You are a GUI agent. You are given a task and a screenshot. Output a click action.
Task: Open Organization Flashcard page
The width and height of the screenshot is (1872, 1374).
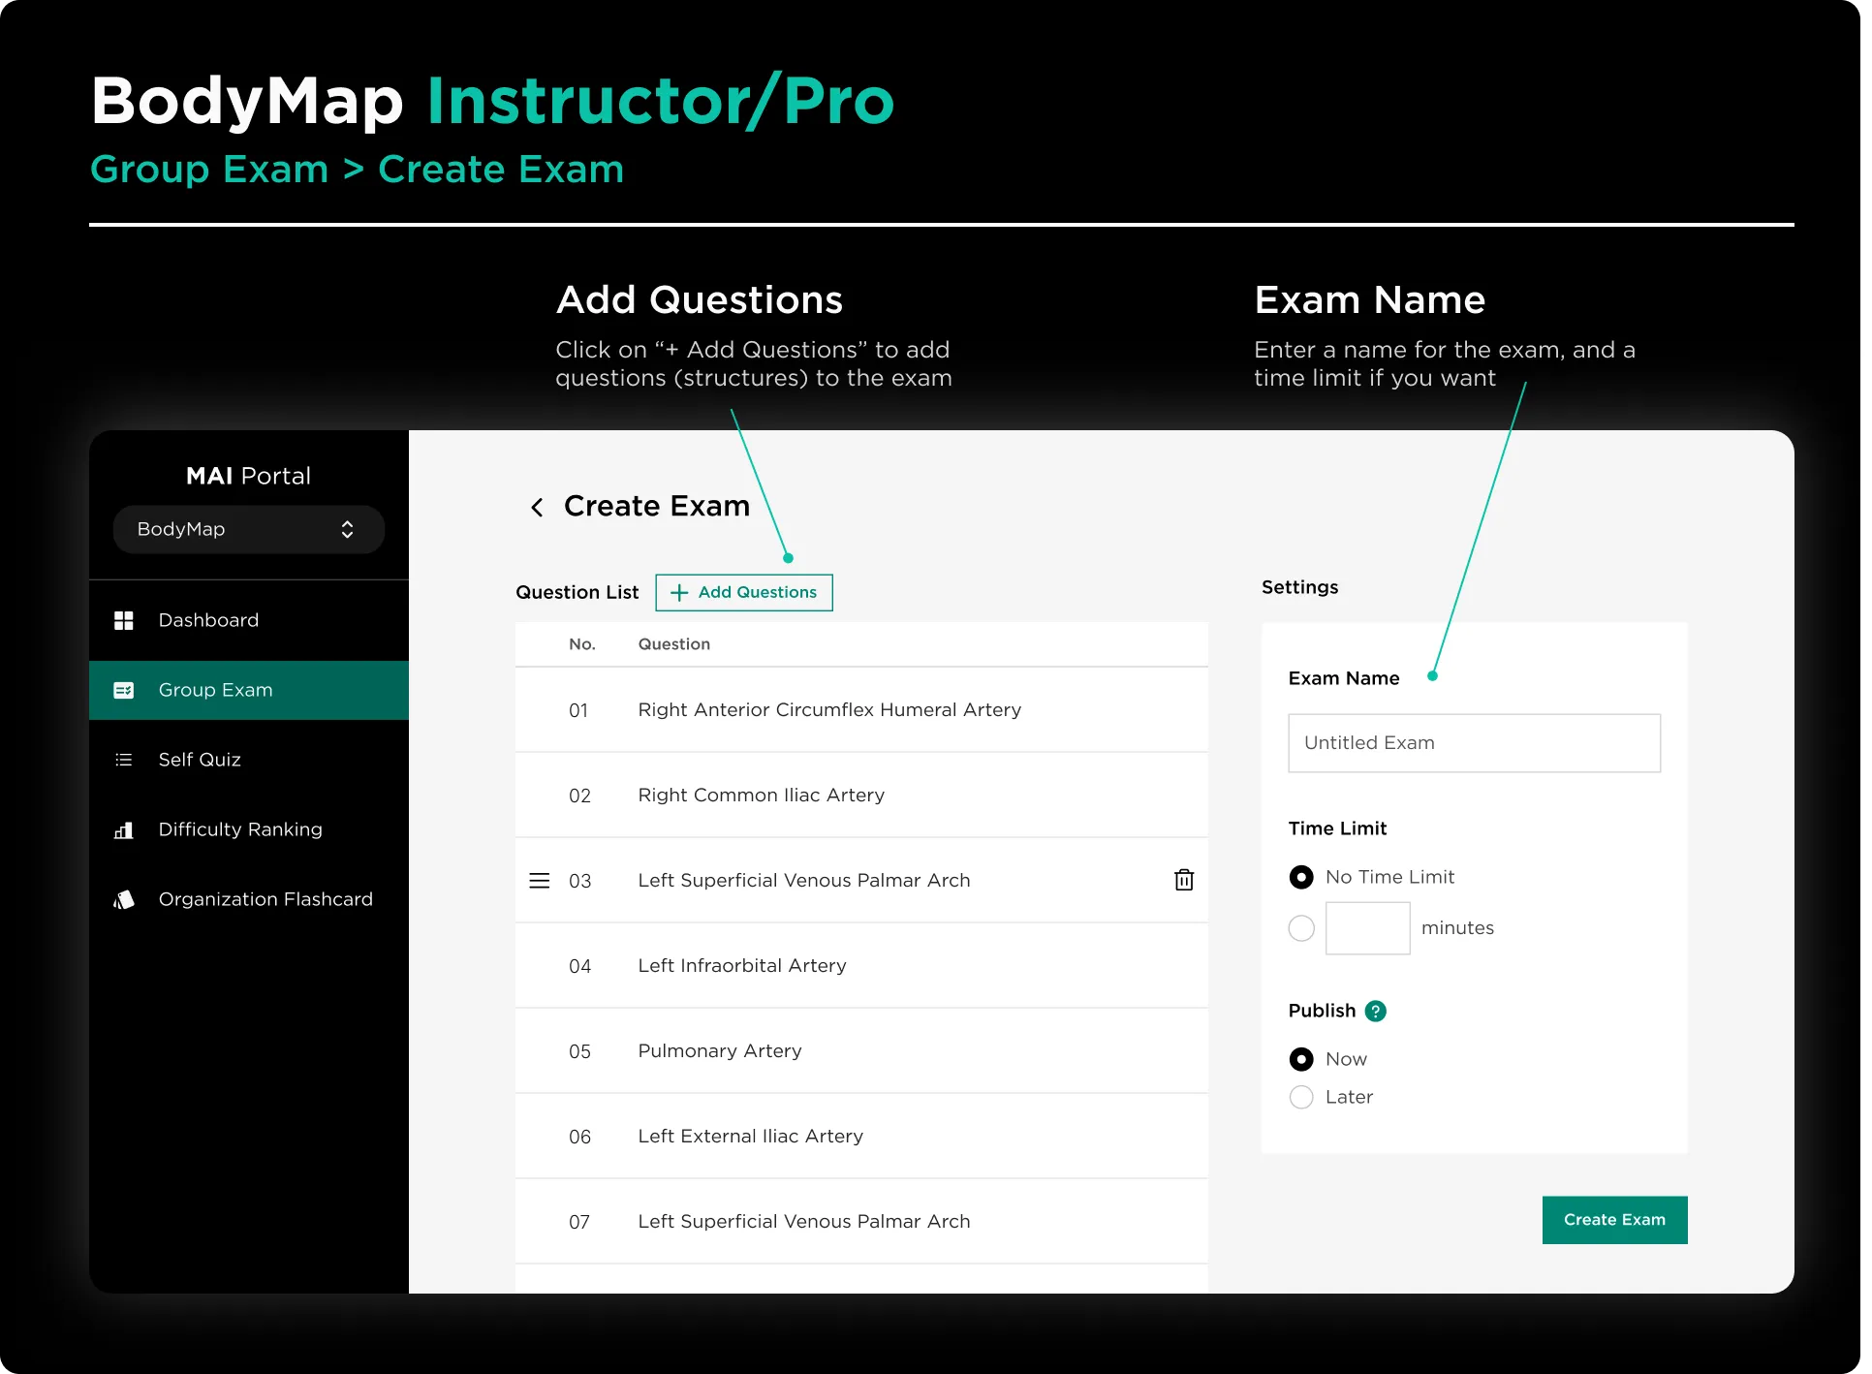tap(249, 899)
